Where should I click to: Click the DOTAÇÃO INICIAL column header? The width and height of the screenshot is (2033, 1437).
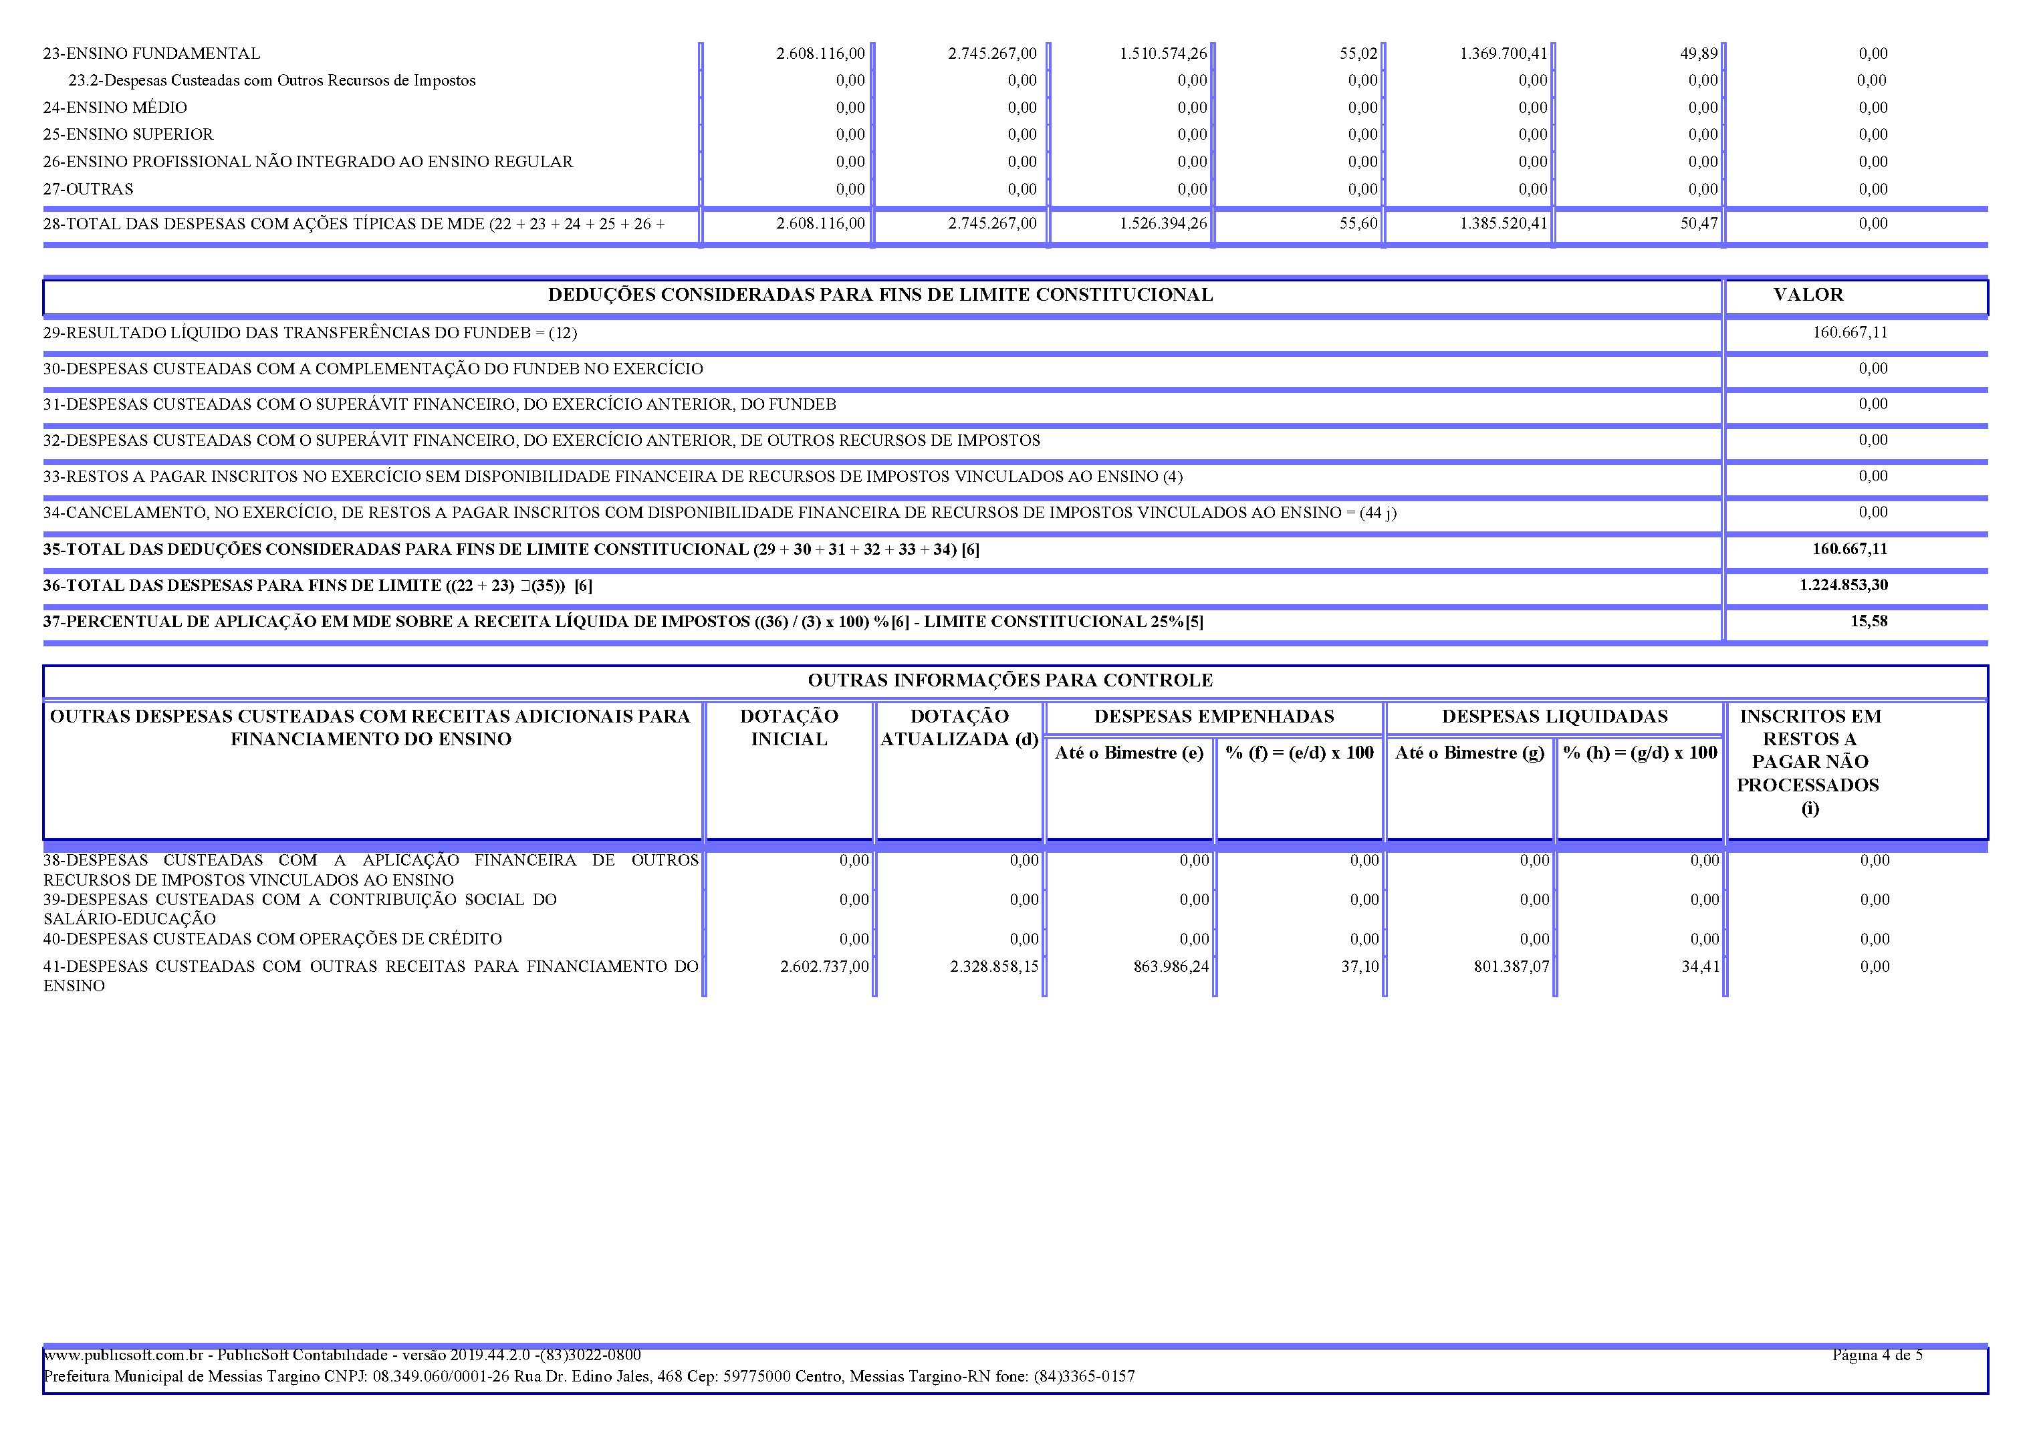pos(788,727)
